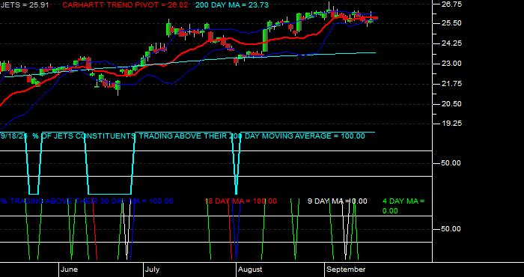Viewport: 524px width, 277px height.
Task: Click the August marker on time axis
Action: (250, 270)
